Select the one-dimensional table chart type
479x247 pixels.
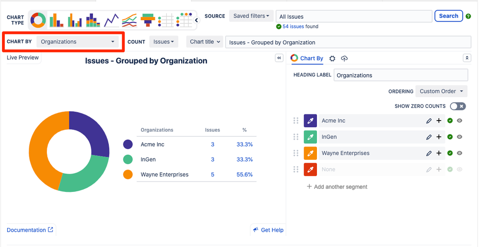click(166, 21)
